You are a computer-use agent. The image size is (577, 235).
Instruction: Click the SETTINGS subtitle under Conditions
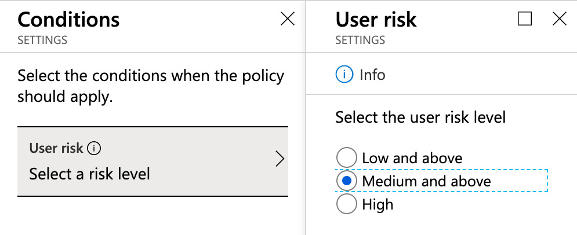click(42, 41)
